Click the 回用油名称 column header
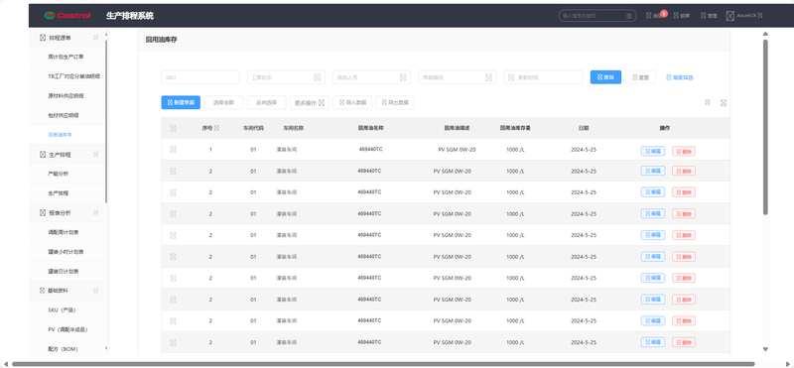 pyautogui.click(x=370, y=128)
